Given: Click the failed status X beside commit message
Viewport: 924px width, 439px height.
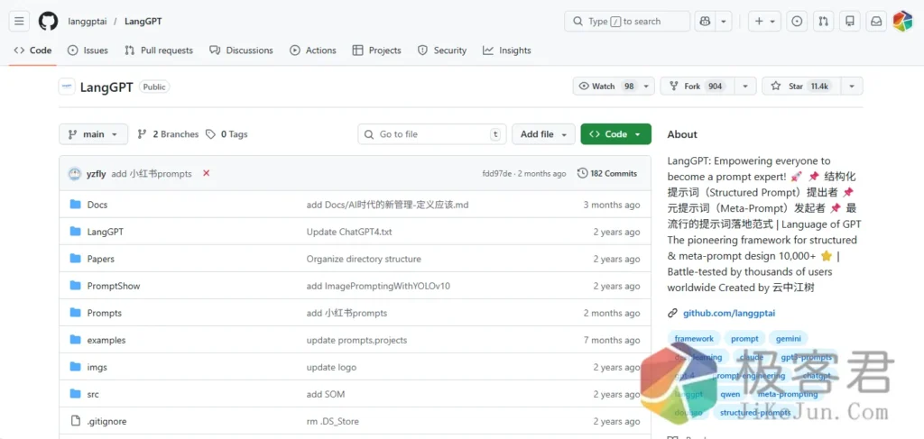Looking at the screenshot, I should pos(206,173).
